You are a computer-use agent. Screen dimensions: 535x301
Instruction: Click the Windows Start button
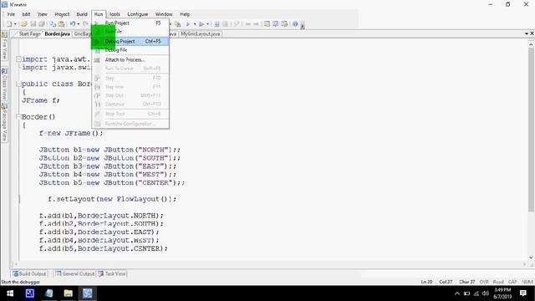(x=10, y=293)
